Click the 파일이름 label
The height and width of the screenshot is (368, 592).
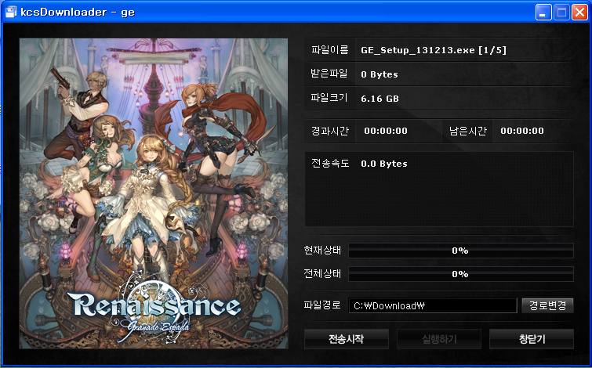[329, 50]
